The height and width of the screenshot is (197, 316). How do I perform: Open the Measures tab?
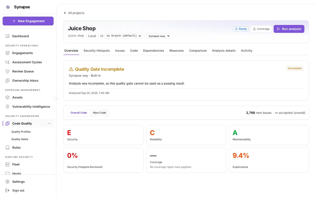[x=176, y=50]
